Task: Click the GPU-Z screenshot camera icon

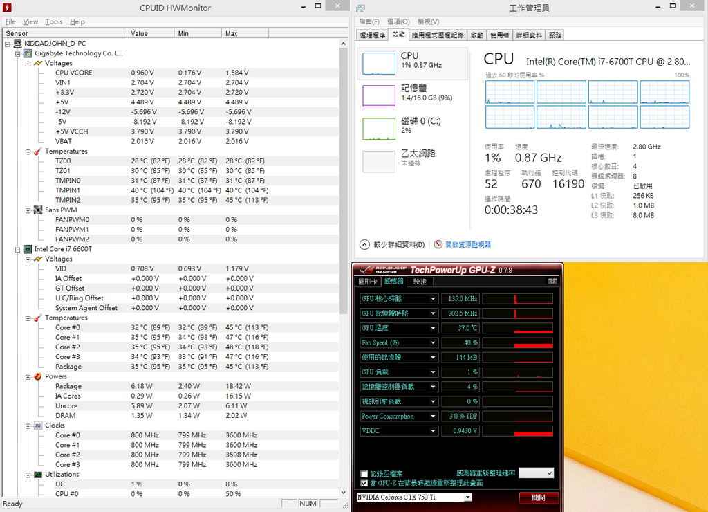Action: pos(552,281)
